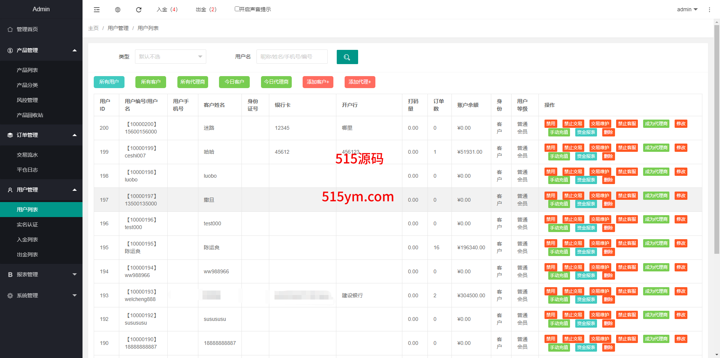Image resolution: width=720 pixels, height=358 pixels.
Task: Filter by 所有代理商 button
Action: 192,82
